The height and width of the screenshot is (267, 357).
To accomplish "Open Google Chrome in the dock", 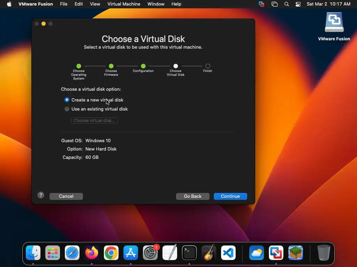I will 111,252.
